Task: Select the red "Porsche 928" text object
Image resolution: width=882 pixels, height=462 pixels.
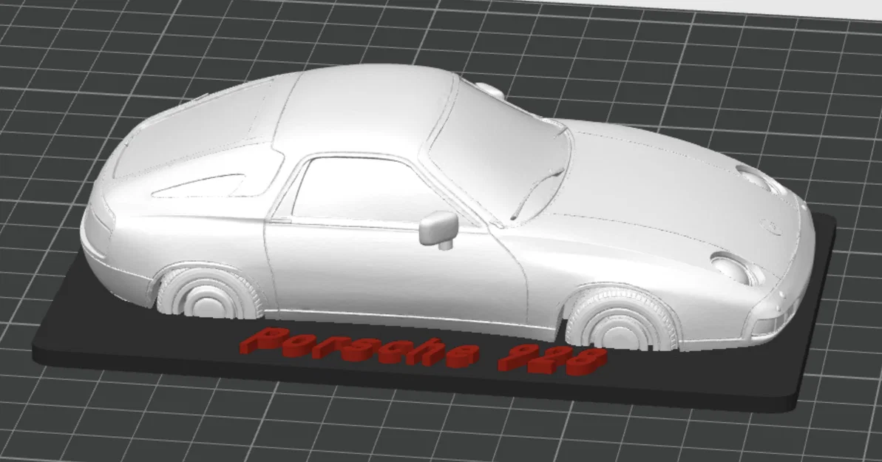Action: click(423, 353)
